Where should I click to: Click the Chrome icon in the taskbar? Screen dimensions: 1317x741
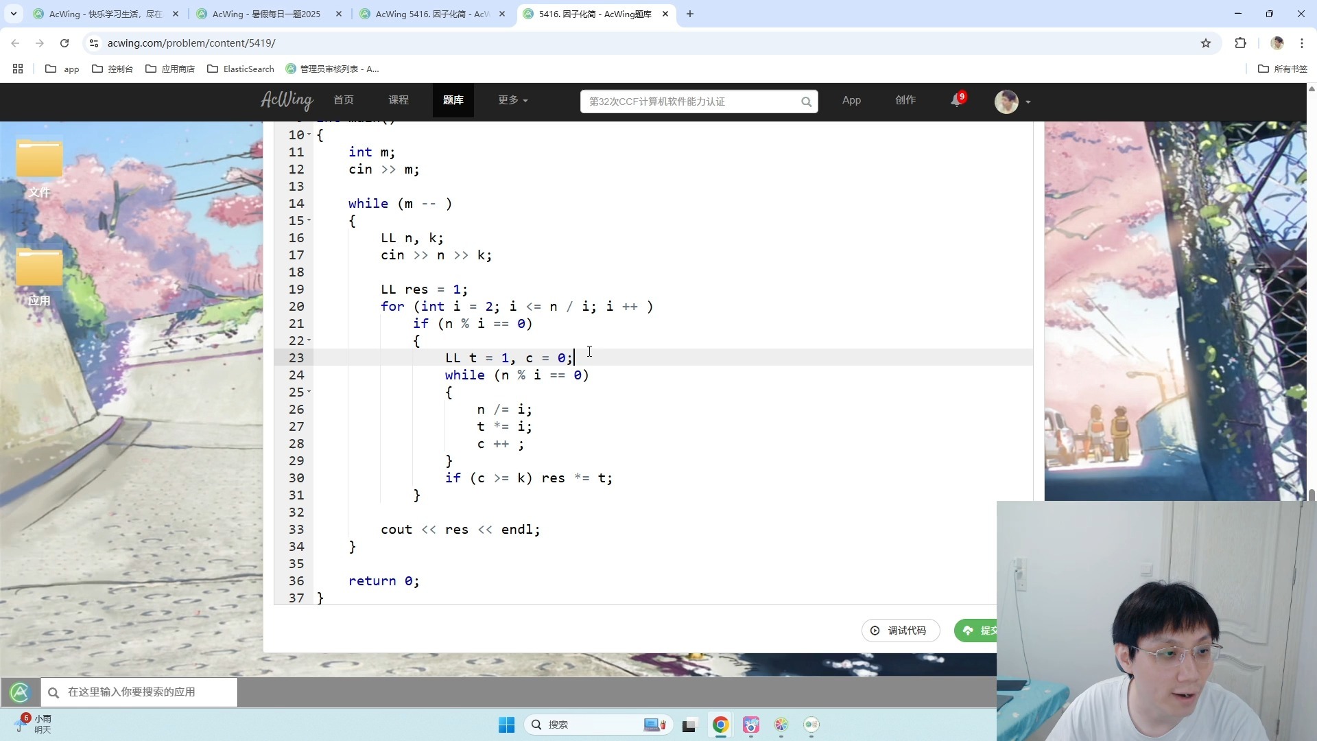(720, 725)
